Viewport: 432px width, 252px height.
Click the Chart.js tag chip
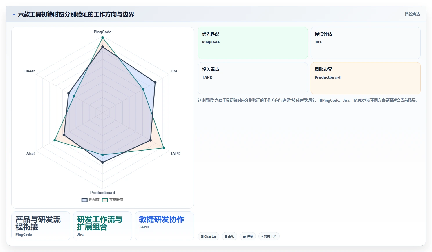point(208,236)
